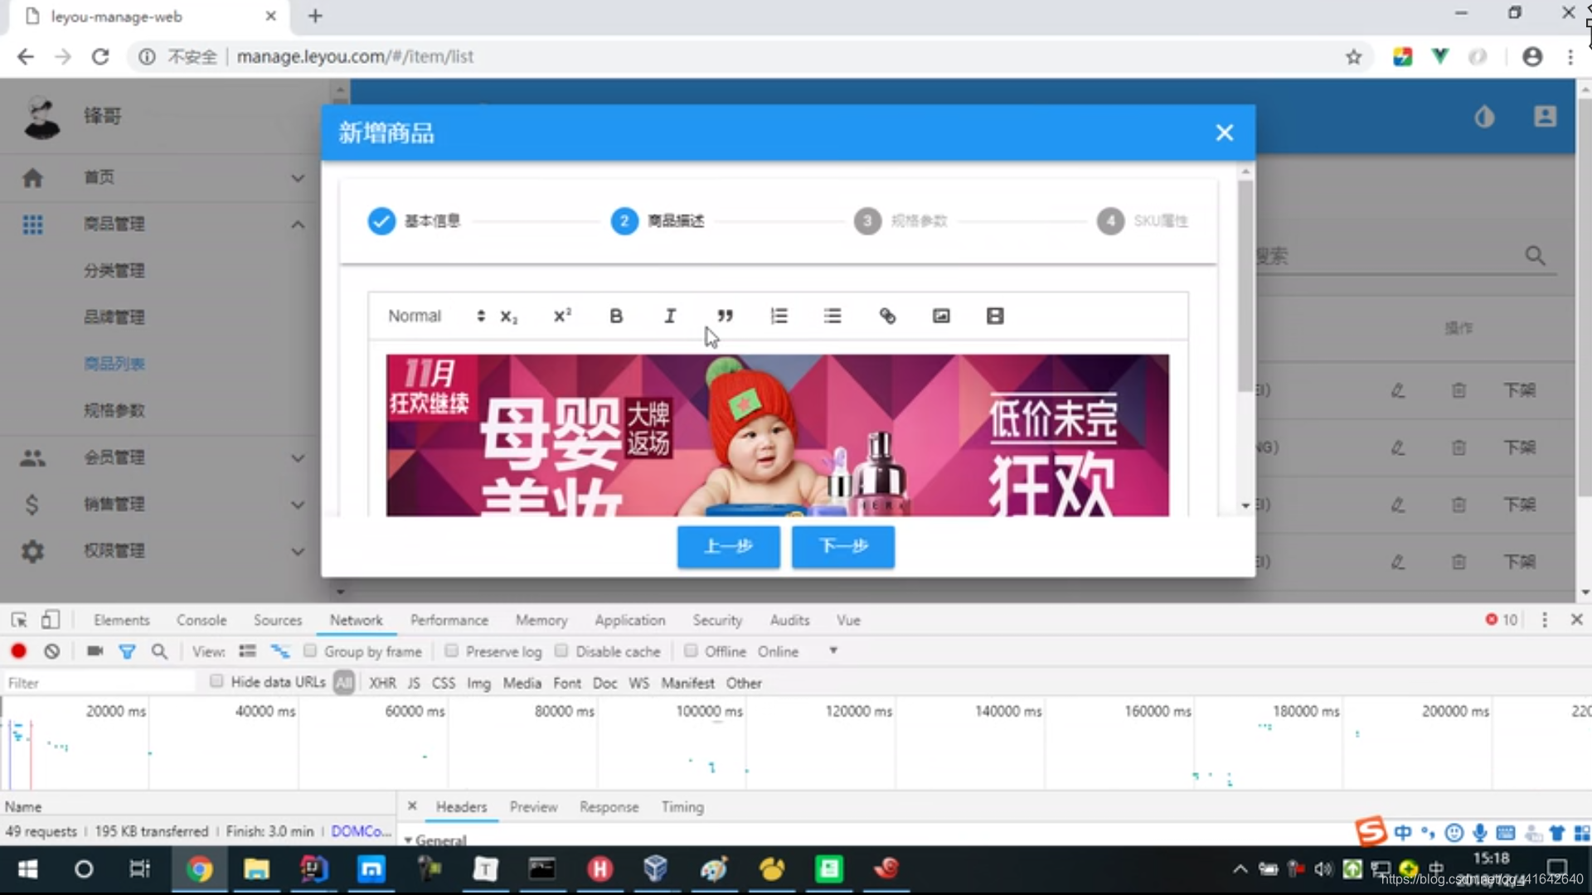
Task: Insert a hyperlink with the link icon
Action: point(887,316)
